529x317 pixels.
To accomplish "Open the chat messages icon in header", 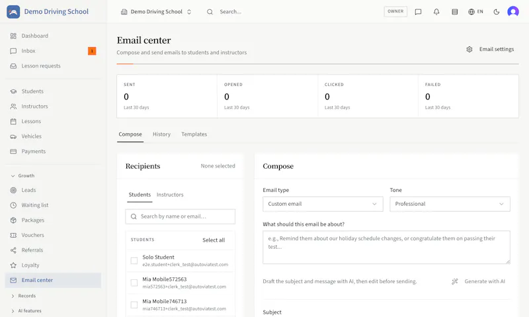I will click(418, 12).
